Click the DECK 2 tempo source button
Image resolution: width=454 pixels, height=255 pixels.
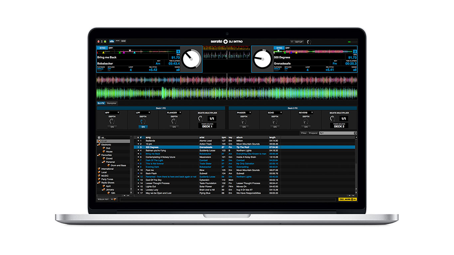coord(339,126)
